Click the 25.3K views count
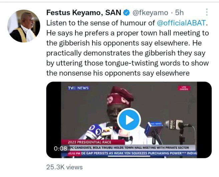219x177 pixels. tap(64, 167)
